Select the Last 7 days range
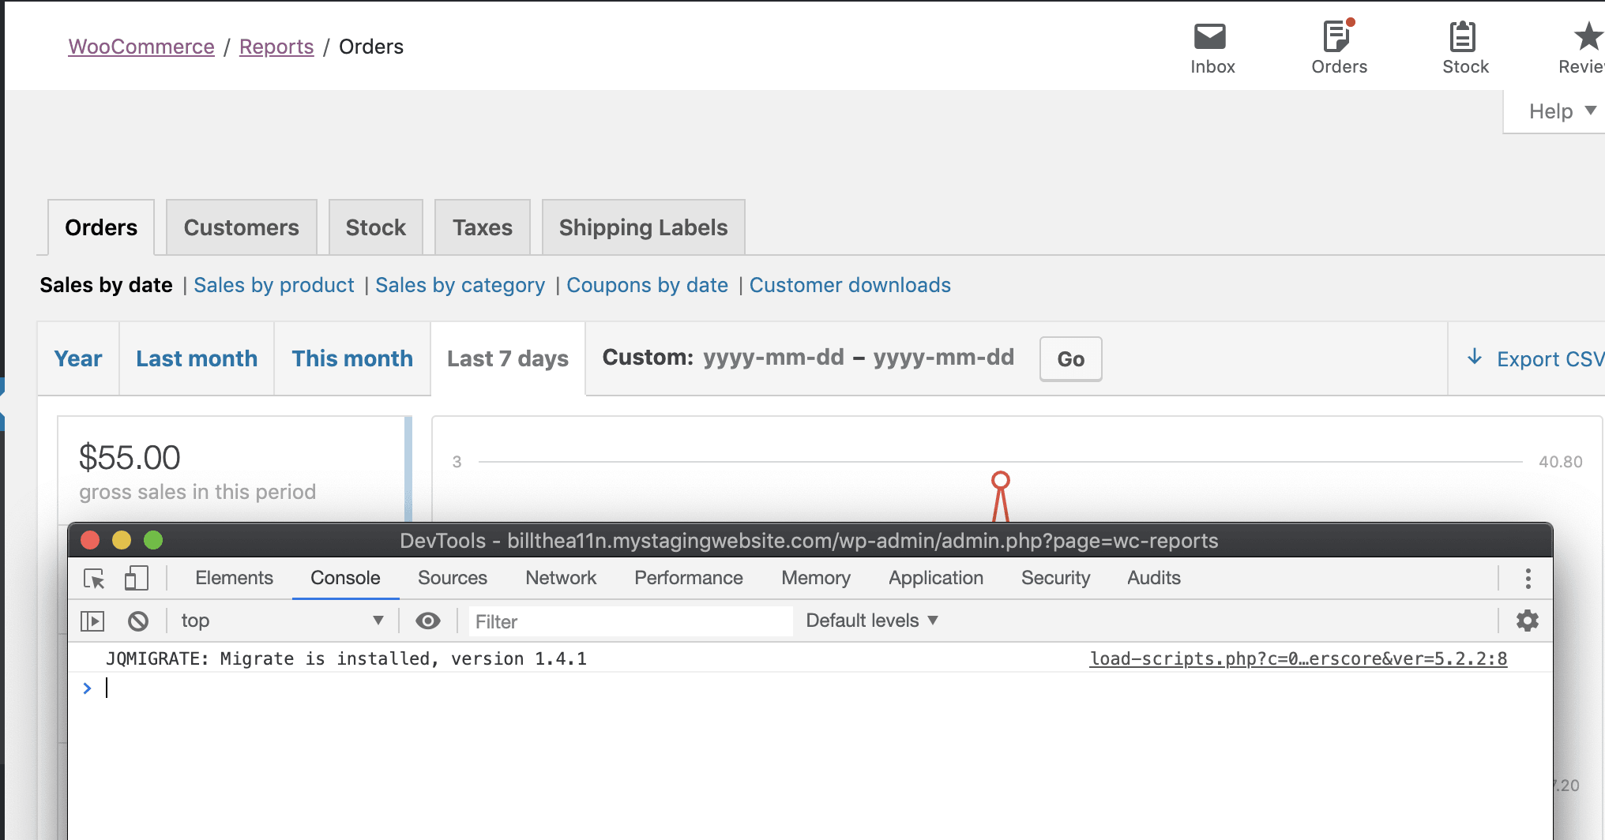This screenshot has height=840, width=1605. (x=508, y=358)
